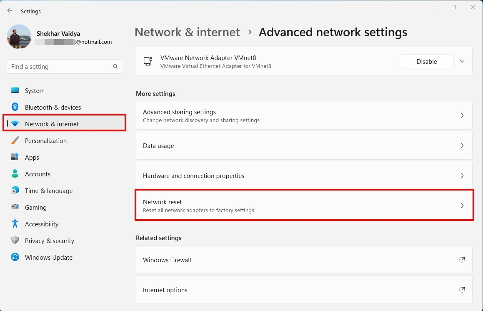Screen dimensions: 483x311
Task: Click the hotmail.com email address
Action: [73, 42]
